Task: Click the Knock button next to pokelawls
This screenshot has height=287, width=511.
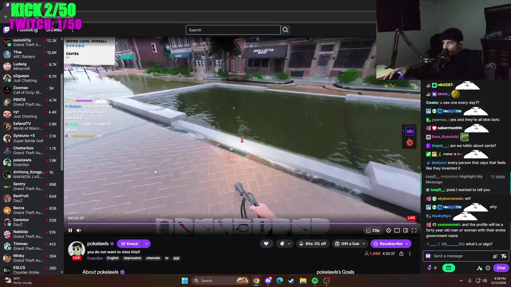Action: 129,244
